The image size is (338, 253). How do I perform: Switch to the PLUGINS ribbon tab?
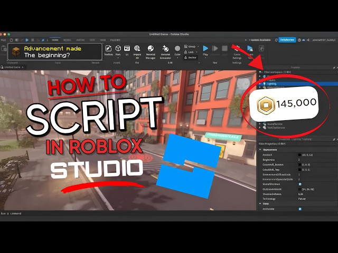pyautogui.click(x=115, y=40)
